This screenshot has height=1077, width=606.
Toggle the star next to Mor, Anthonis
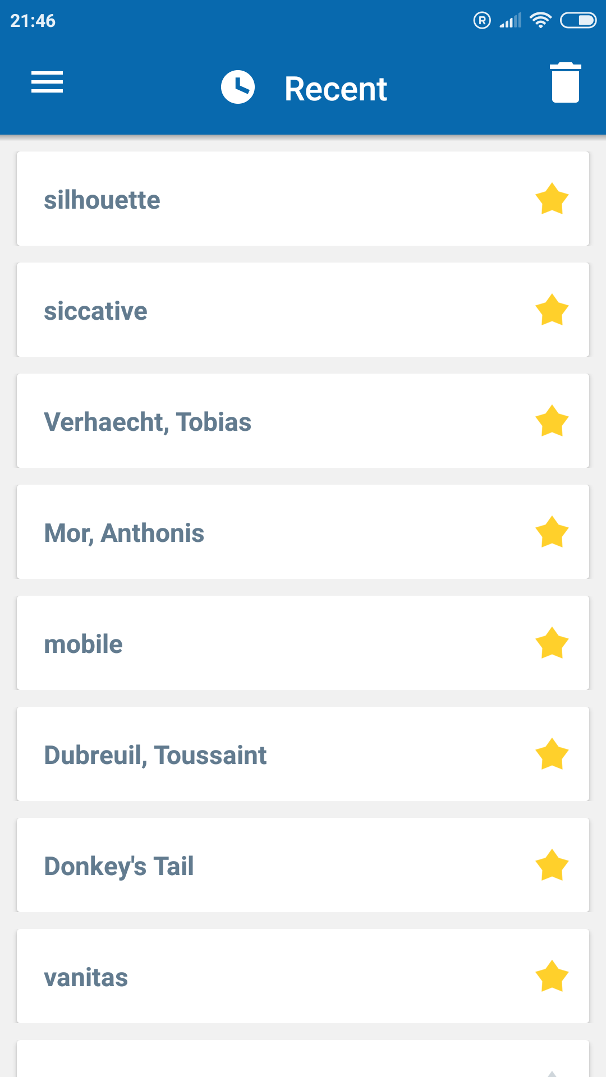(552, 532)
